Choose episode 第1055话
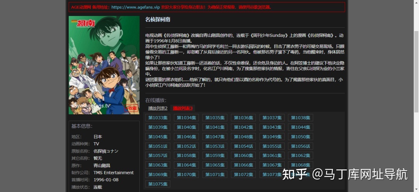 (272, 146)
